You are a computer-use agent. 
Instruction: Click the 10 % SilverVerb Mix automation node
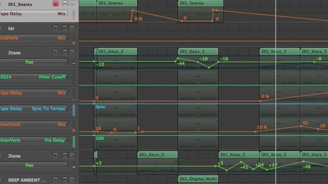(255, 132)
